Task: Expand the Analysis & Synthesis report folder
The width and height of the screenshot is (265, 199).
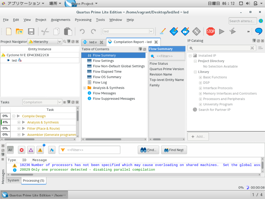Action: coord(85,88)
